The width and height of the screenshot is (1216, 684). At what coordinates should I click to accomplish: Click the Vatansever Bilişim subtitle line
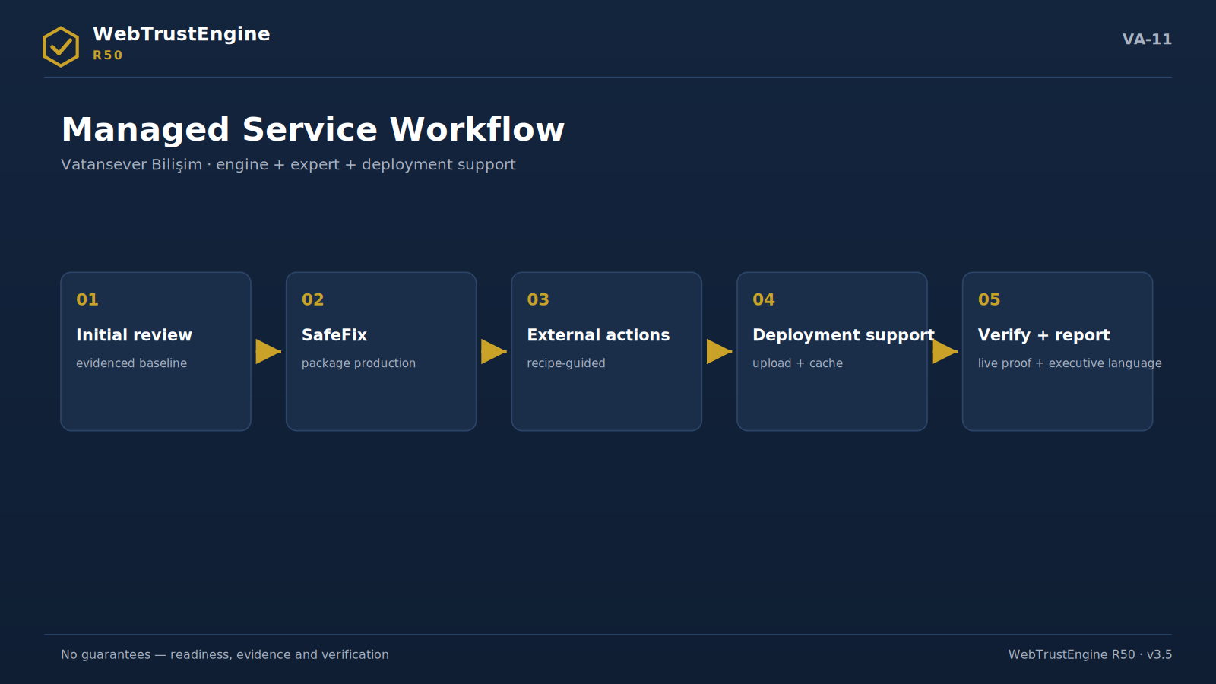click(288, 165)
